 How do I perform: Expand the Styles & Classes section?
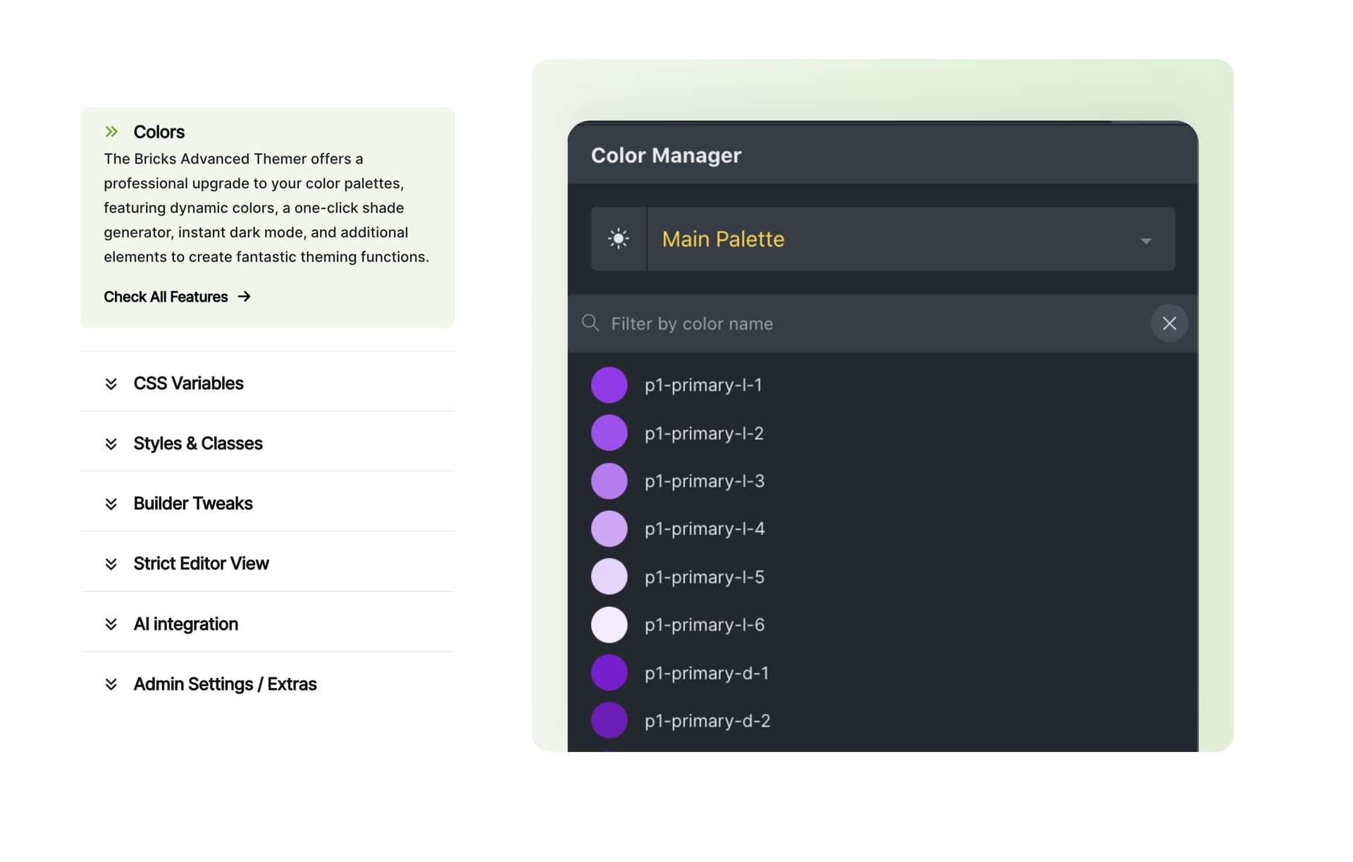(197, 443)
